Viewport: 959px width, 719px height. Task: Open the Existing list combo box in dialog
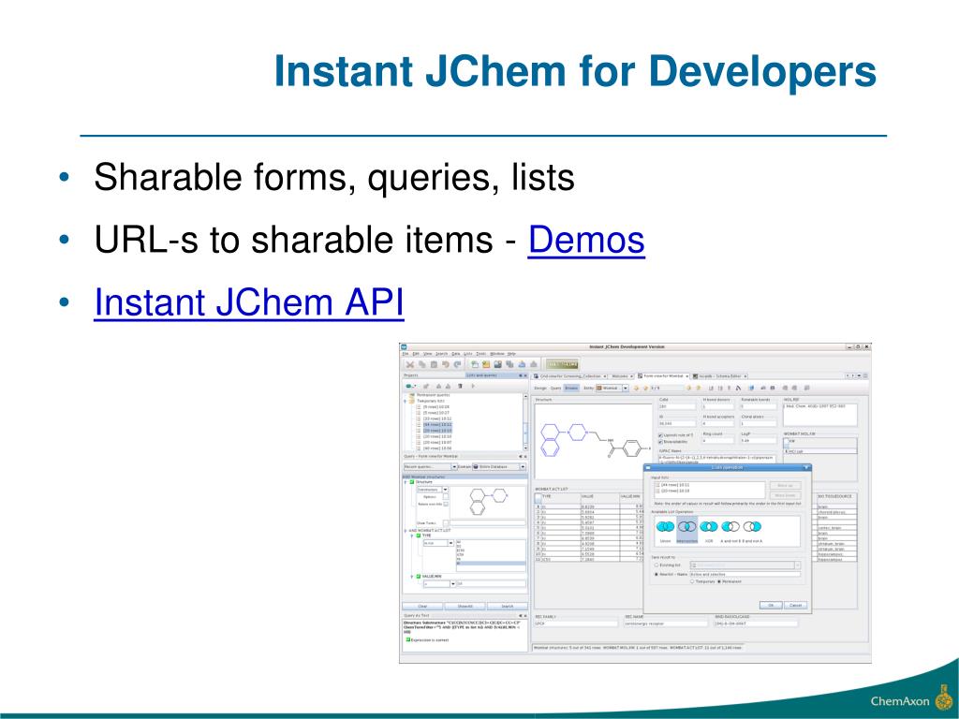pos(745,565)
